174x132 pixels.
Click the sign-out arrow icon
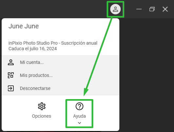11,88
